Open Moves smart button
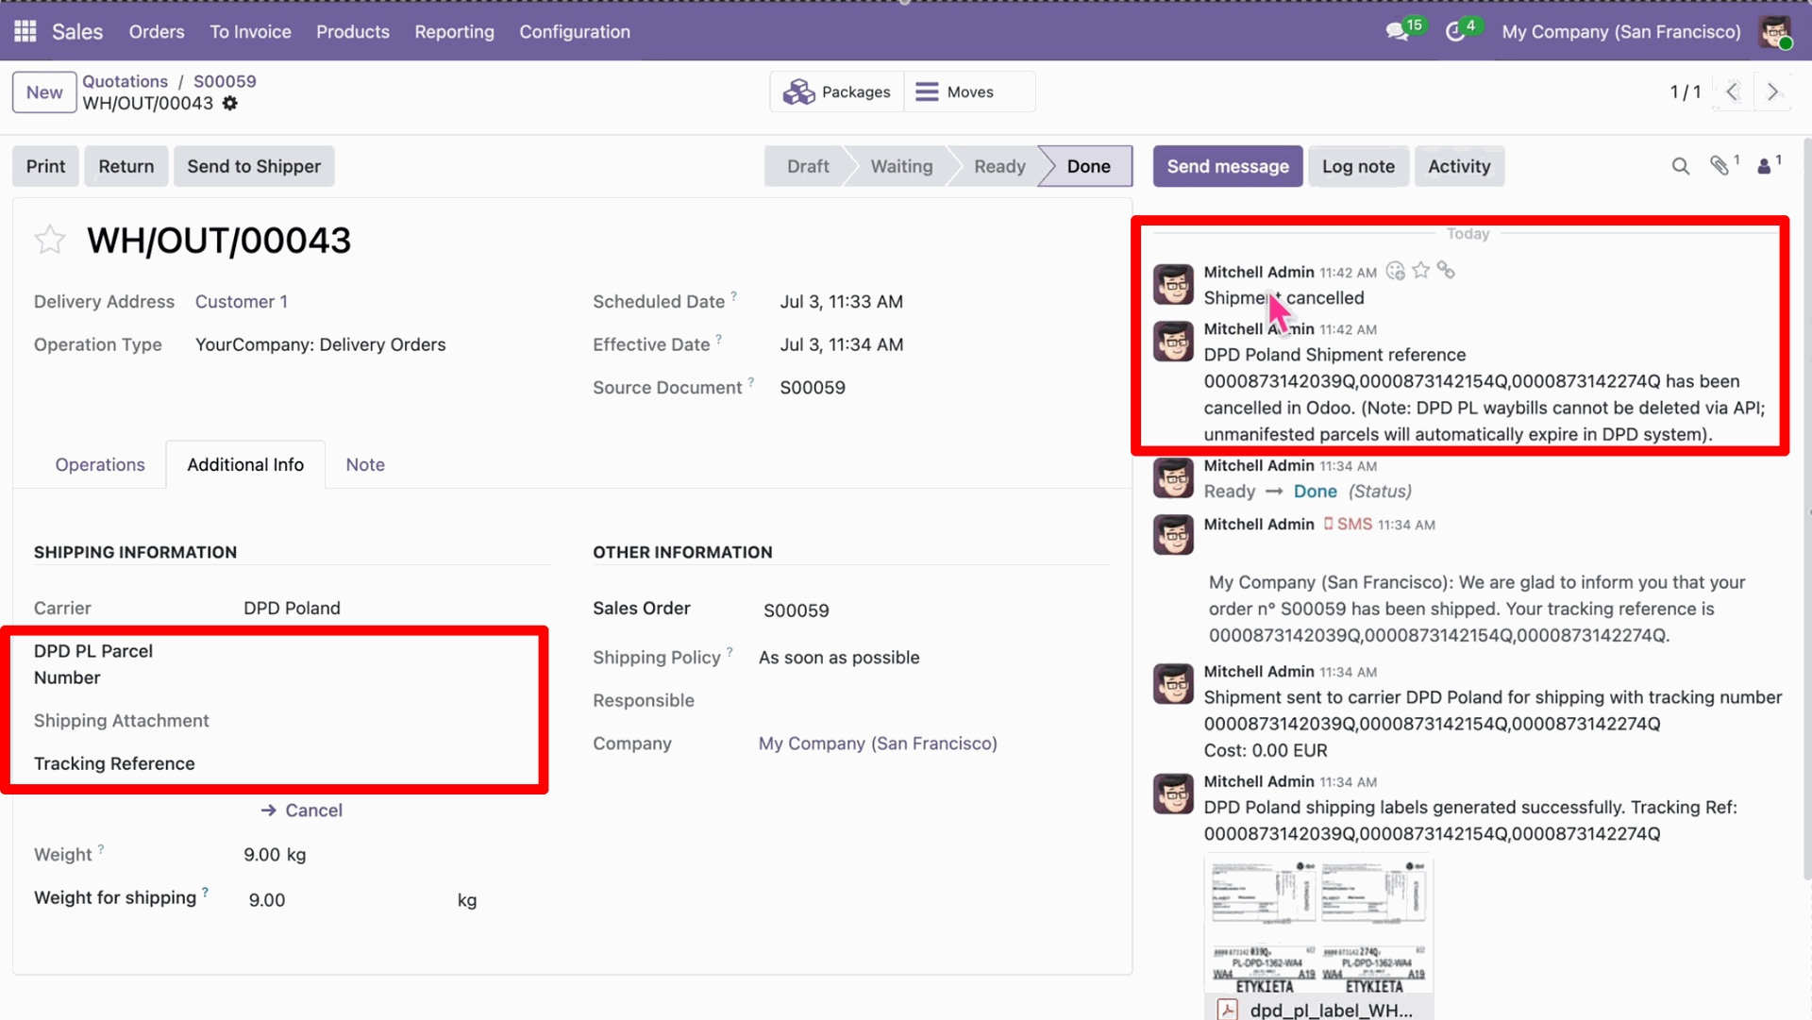 click(969, 92)
